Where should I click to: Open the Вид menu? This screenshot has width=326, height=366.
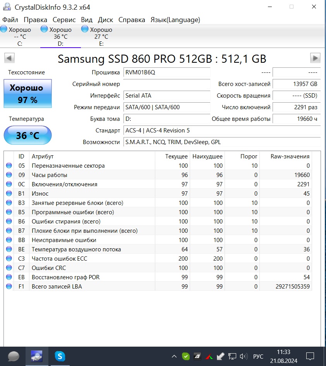click(87, 20)
